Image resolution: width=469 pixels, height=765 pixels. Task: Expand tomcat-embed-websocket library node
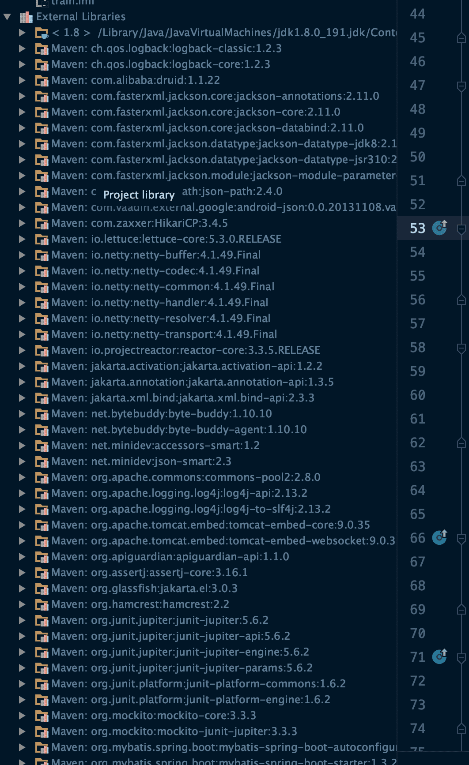22,541
